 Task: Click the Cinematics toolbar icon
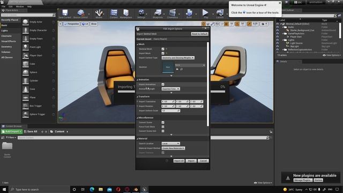[x=173, y=14]
